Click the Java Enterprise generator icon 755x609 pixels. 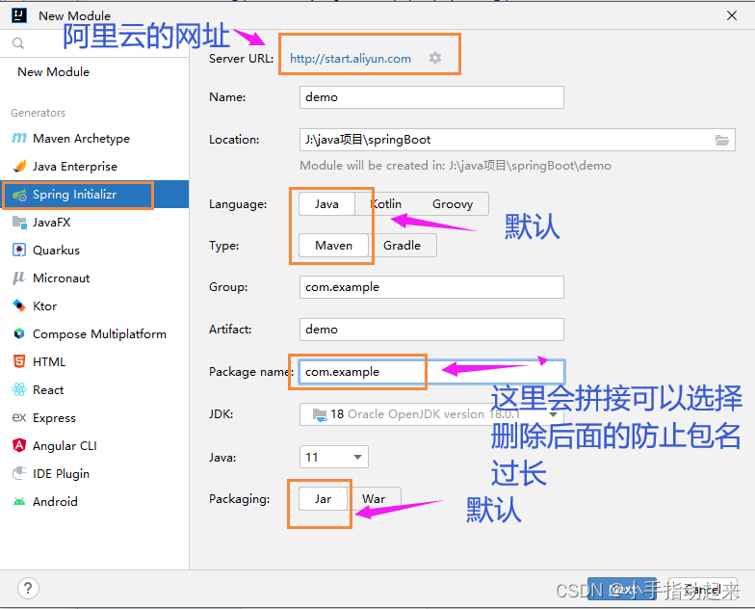tap(19, 166)
